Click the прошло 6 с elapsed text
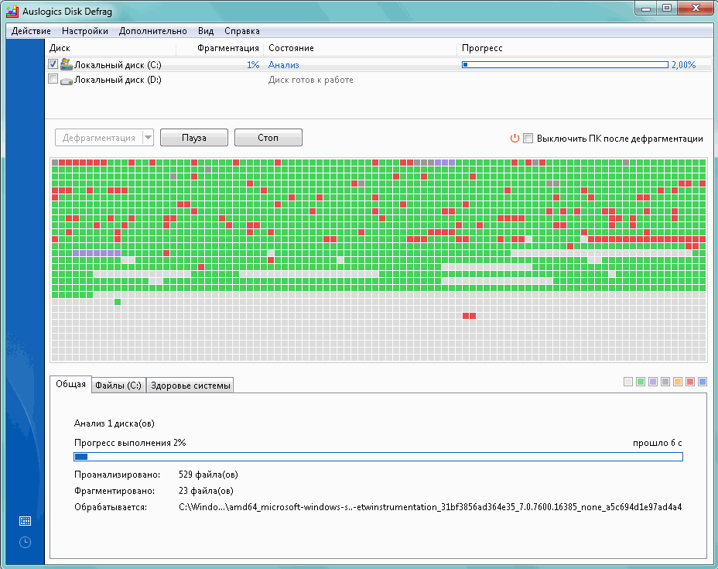Image resolution: width=718 pixels, height=569 pixels. pos(657,443)
